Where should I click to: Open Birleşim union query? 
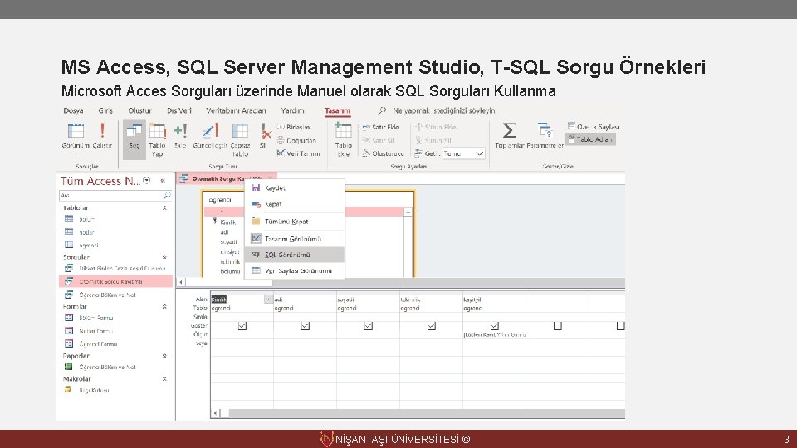tap(294, 127)
